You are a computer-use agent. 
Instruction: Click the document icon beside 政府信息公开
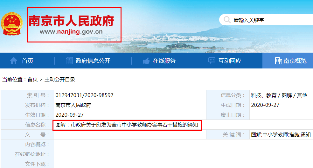69,61
